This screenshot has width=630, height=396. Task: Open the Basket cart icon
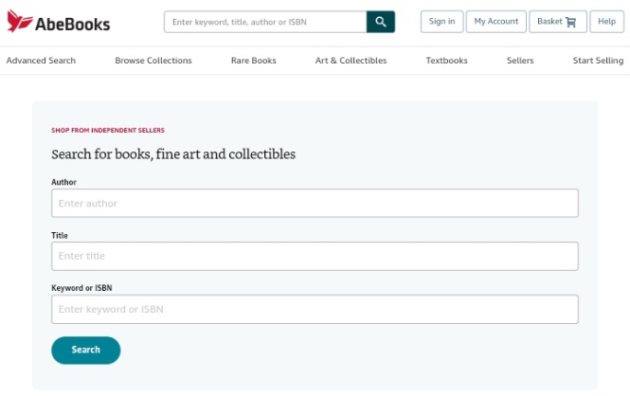[x=570, y=22]
